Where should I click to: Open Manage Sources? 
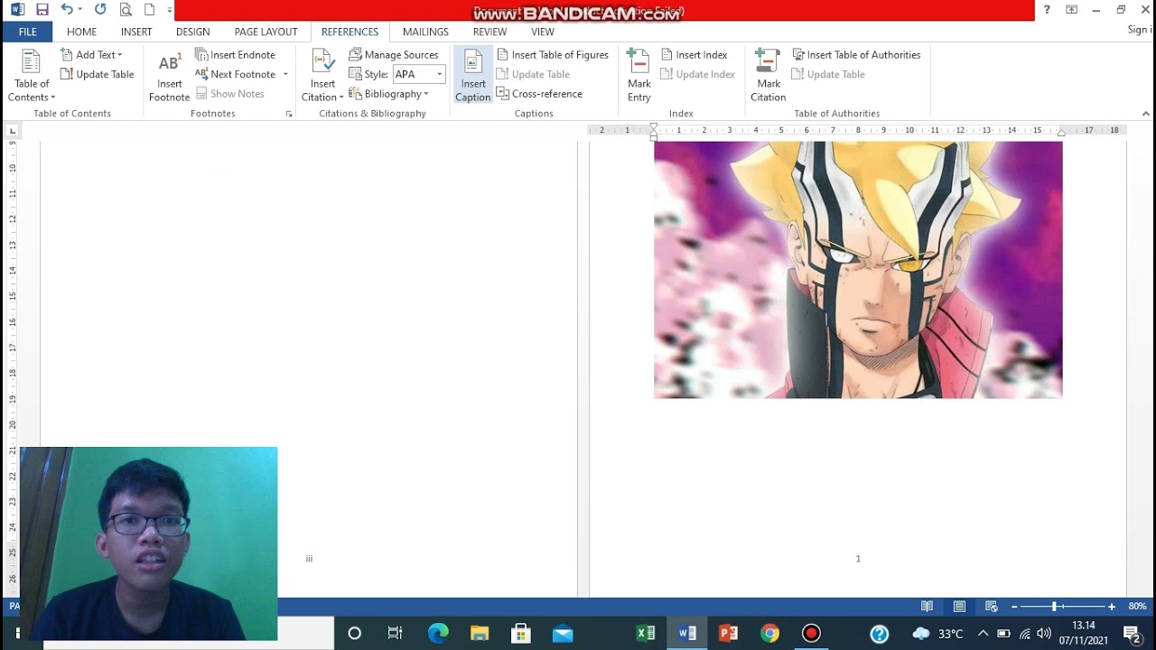tap(394, 55)
